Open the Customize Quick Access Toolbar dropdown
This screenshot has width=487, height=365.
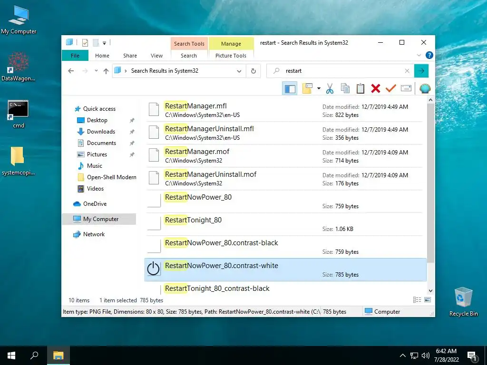(x=104, y=43)
